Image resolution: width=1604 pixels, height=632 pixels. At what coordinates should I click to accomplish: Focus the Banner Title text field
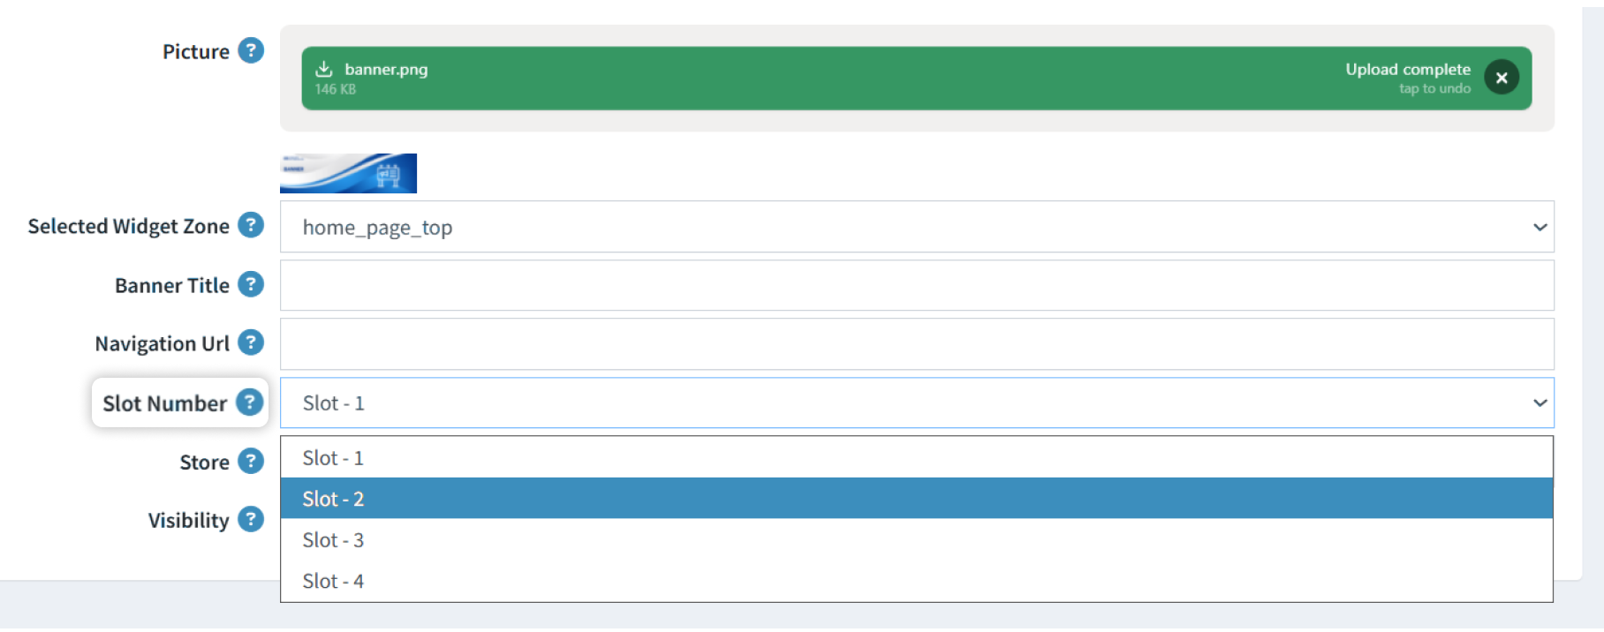pos(917,285)
